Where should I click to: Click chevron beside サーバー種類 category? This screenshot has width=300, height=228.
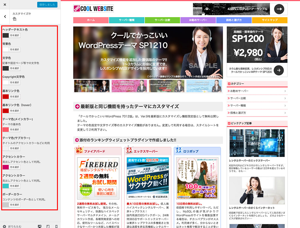(285, 106)
